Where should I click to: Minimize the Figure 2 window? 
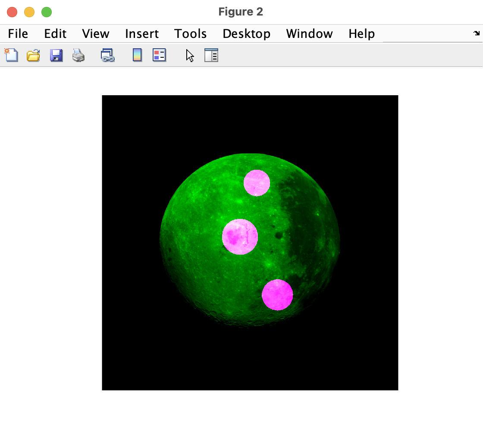pos(30,12)
